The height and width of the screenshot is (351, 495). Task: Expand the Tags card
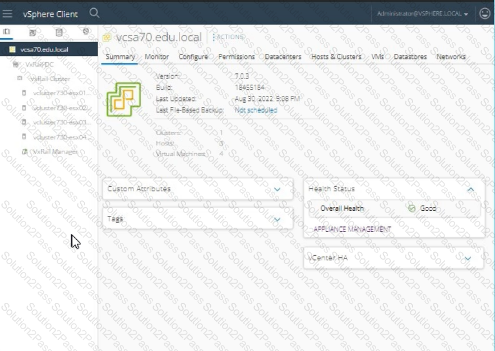point(277,219)
